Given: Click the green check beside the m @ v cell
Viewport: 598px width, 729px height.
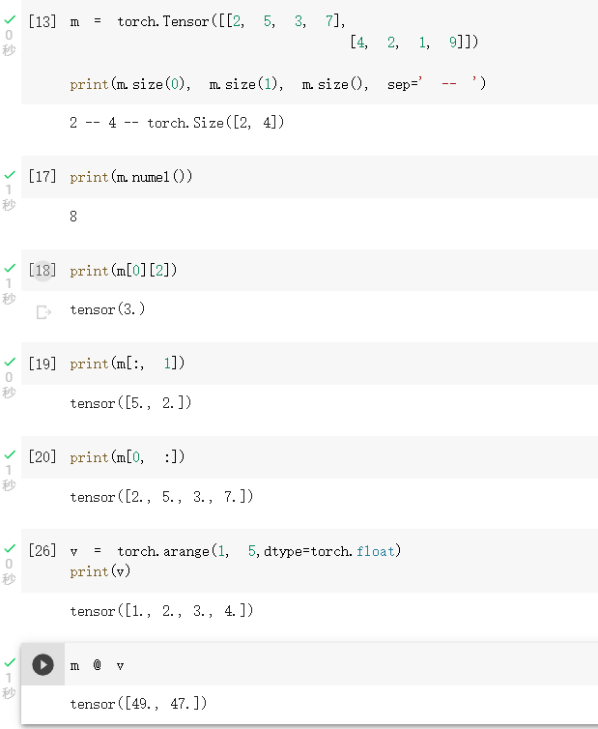Looking at the screenshot, I should point(10,662).
